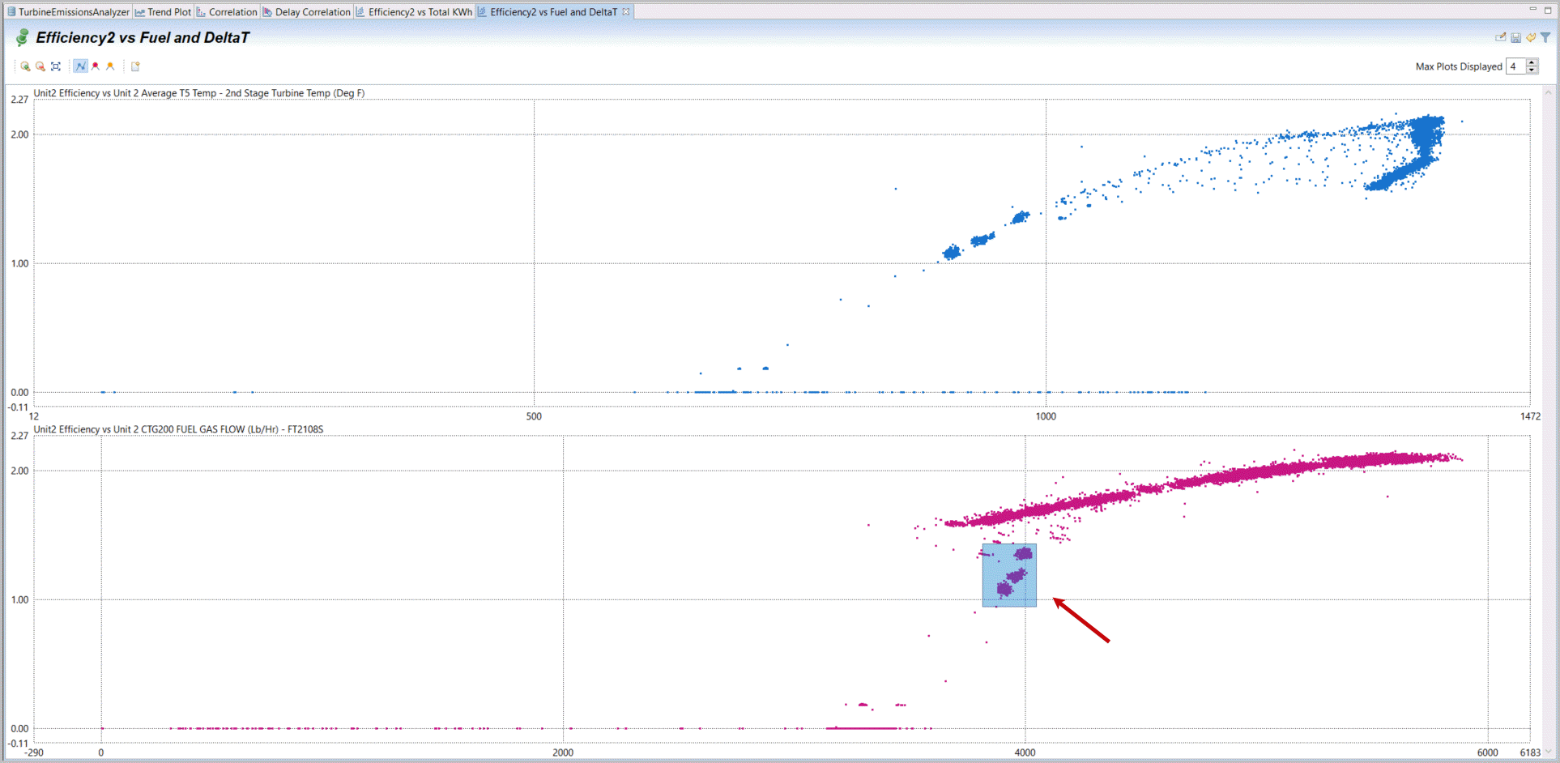1560x763 pixels.
Task: Select the orange marker tool icon
Action: coord(111,66)
